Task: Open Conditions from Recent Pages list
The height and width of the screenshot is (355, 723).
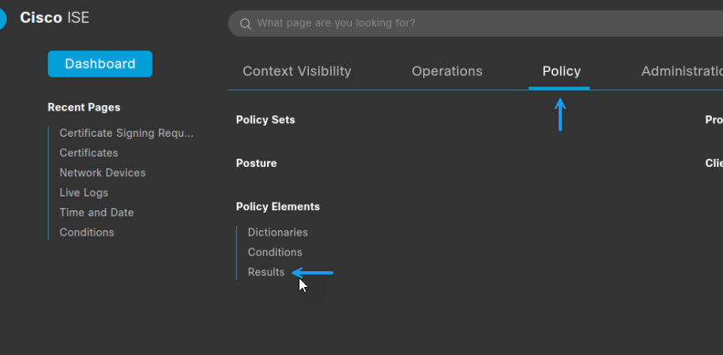Action: [87, 232]
